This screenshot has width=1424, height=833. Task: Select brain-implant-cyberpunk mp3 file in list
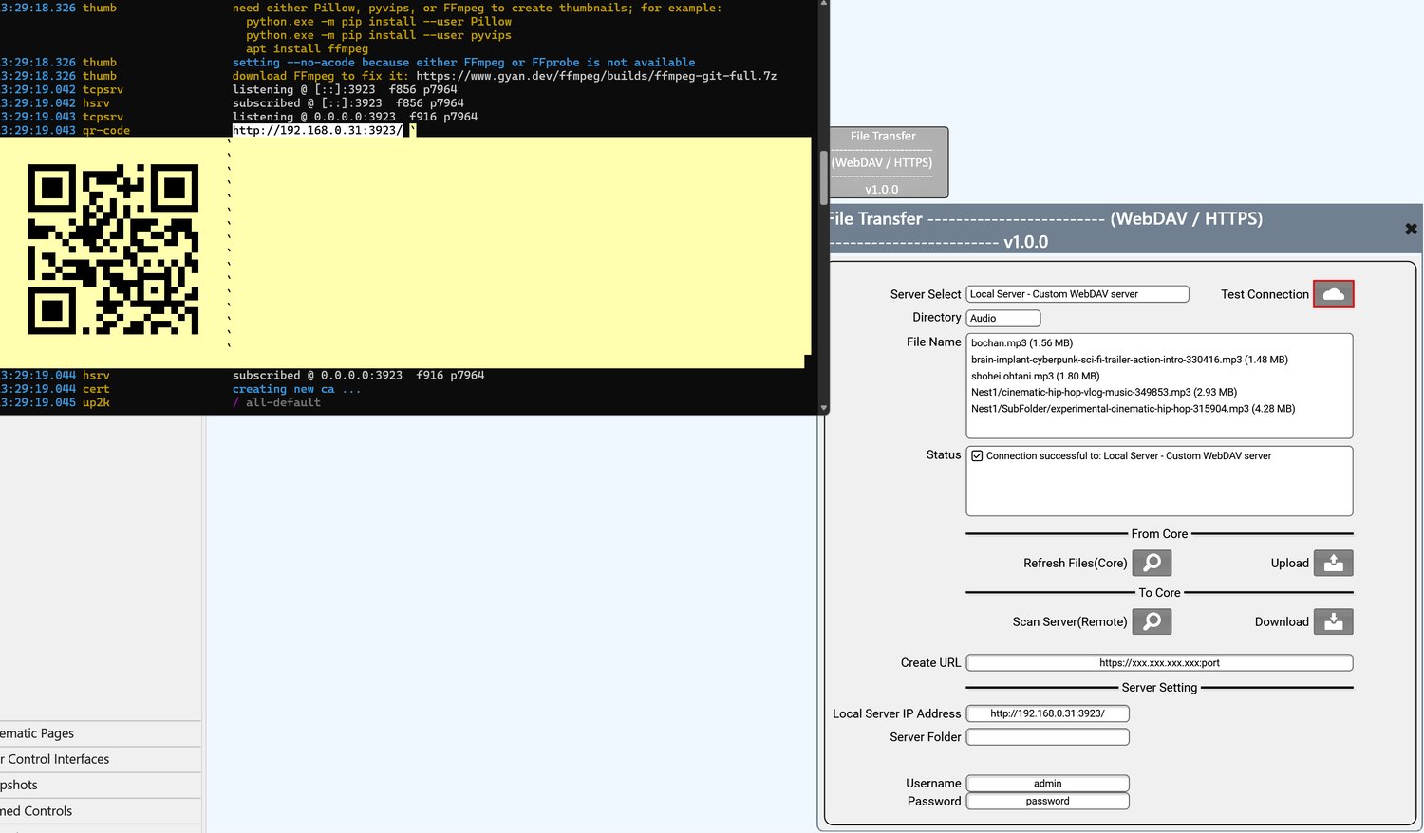tap(1130, 360)
